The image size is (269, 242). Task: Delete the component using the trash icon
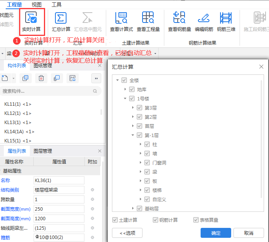pos(41,78)
